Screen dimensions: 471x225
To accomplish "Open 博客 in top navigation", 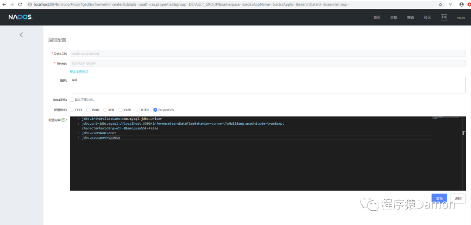I will point(411,17).
